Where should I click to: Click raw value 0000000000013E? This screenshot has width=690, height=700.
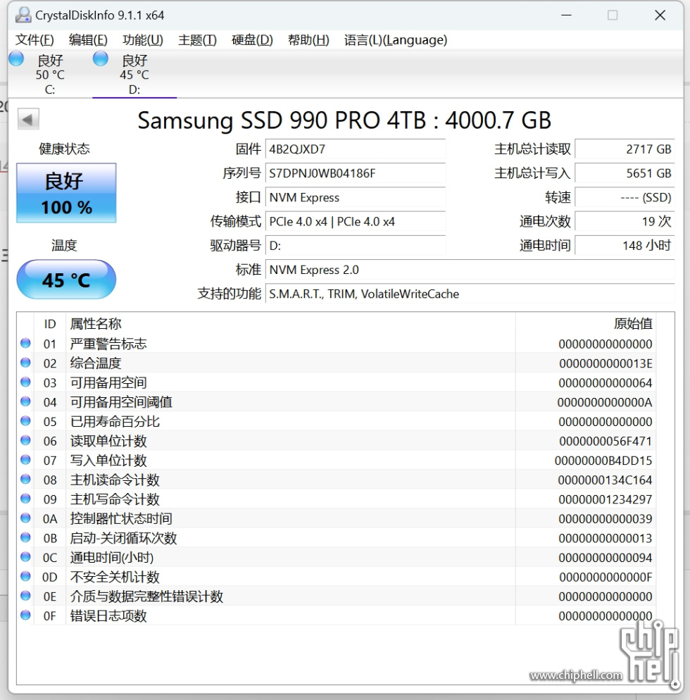(606, 363)
